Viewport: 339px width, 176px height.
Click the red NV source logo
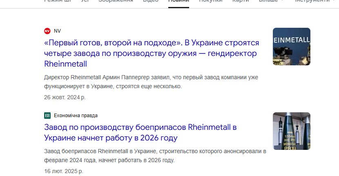pyautogui.click(x=47, y=31)
